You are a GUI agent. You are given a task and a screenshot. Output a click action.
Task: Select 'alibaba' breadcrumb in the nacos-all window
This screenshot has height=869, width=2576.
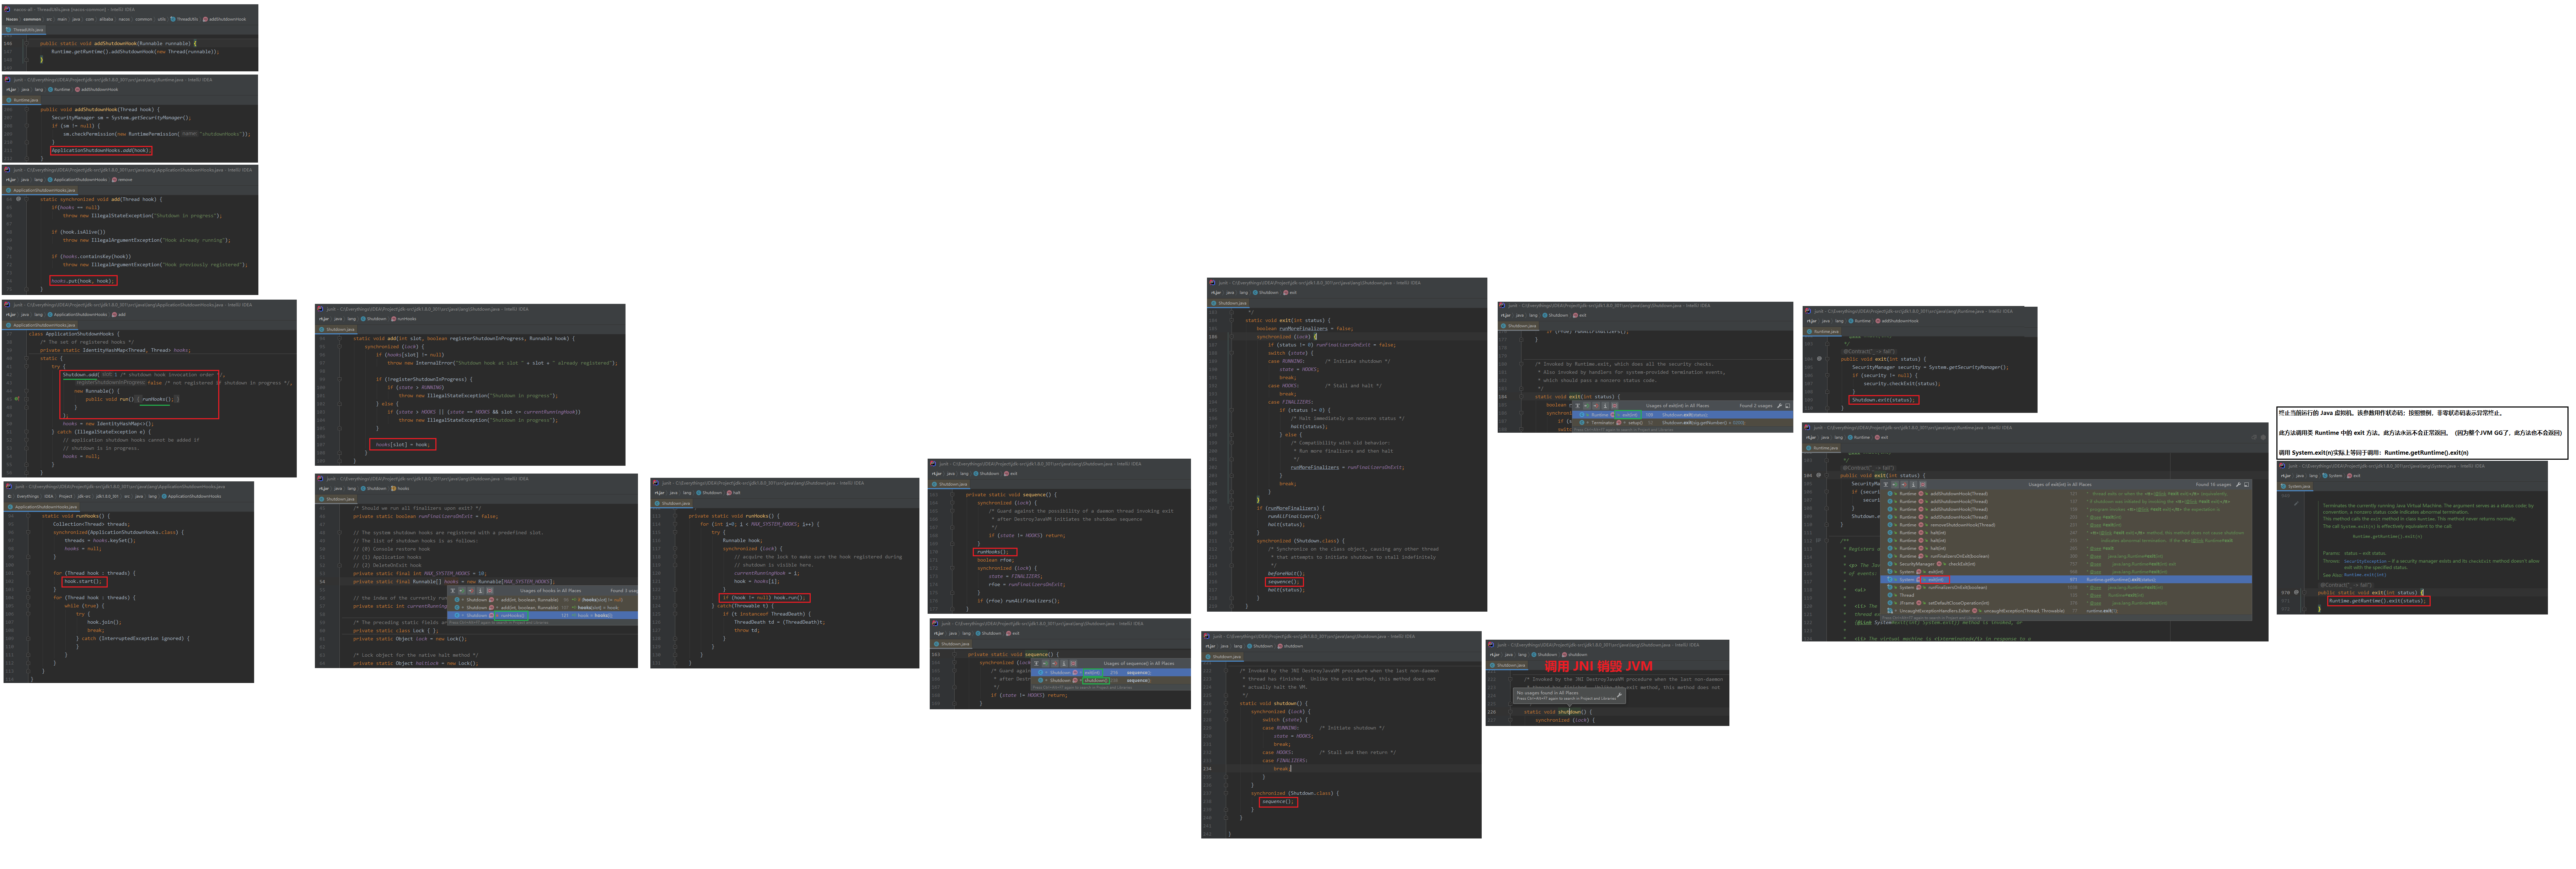pos(106,19)
